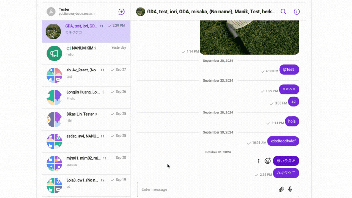Image resolution: width=352 pixels, height=198 pixels.
Task: Click the sd message bubble
Action: 294,101
